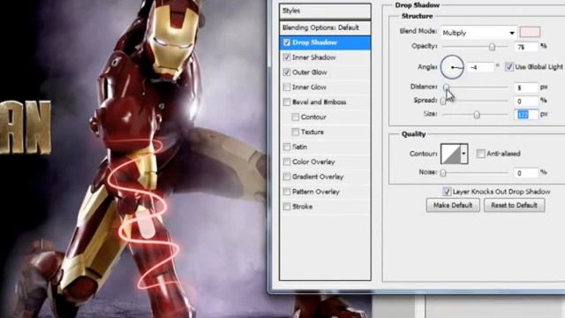The height and width of the screenshot is (318, 565).
Task: Click the Opacity percentage field
Action: [x=526, y=47]
